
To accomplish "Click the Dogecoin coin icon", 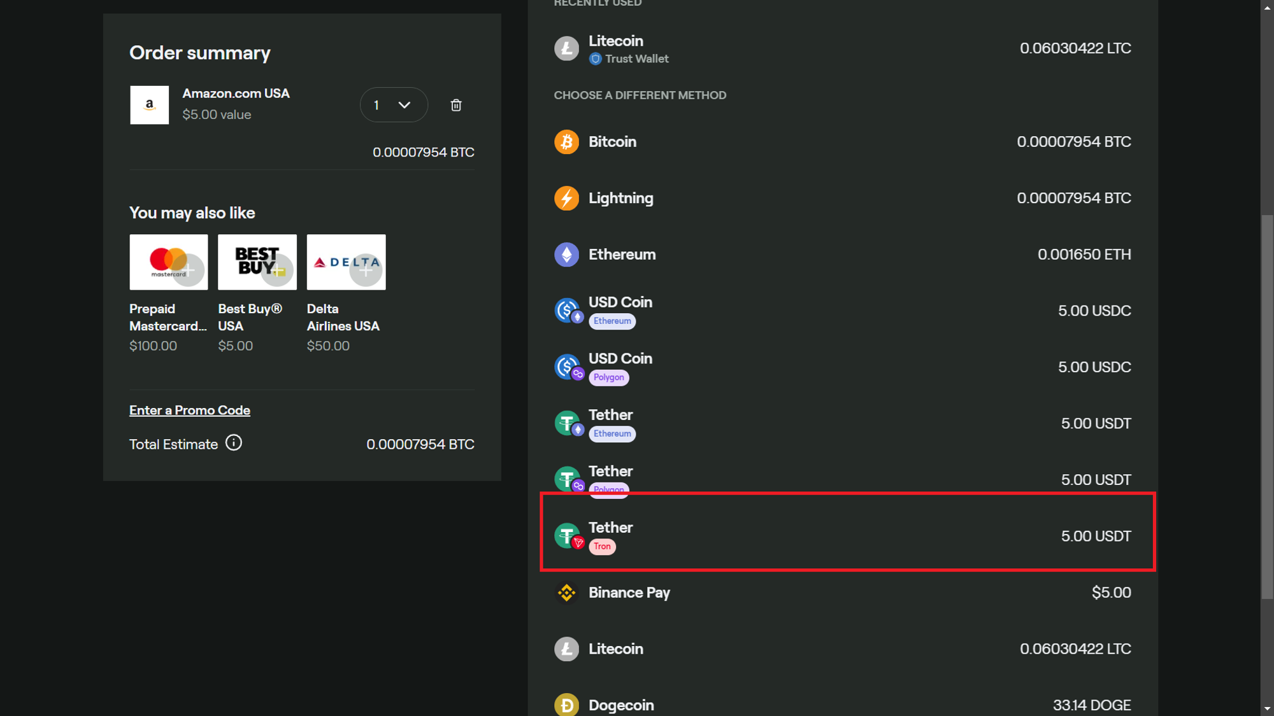I will [x=566, y=705].
